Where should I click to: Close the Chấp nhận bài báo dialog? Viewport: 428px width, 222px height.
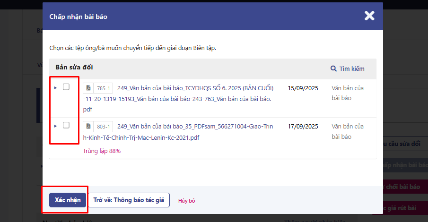(369, 16)
